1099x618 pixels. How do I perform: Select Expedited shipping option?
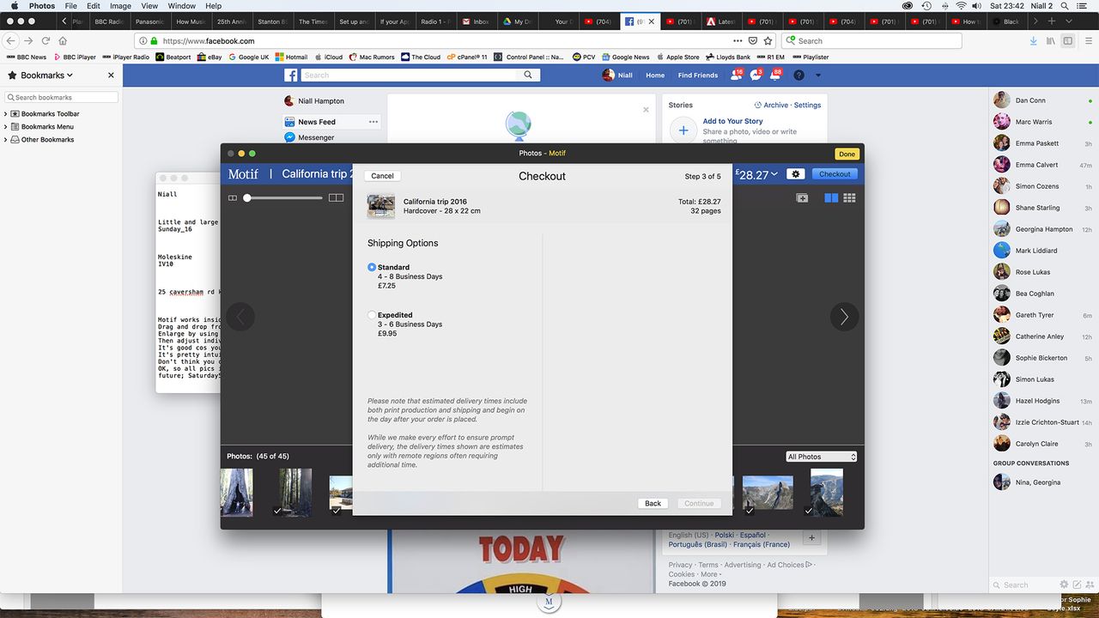point(372,315)
